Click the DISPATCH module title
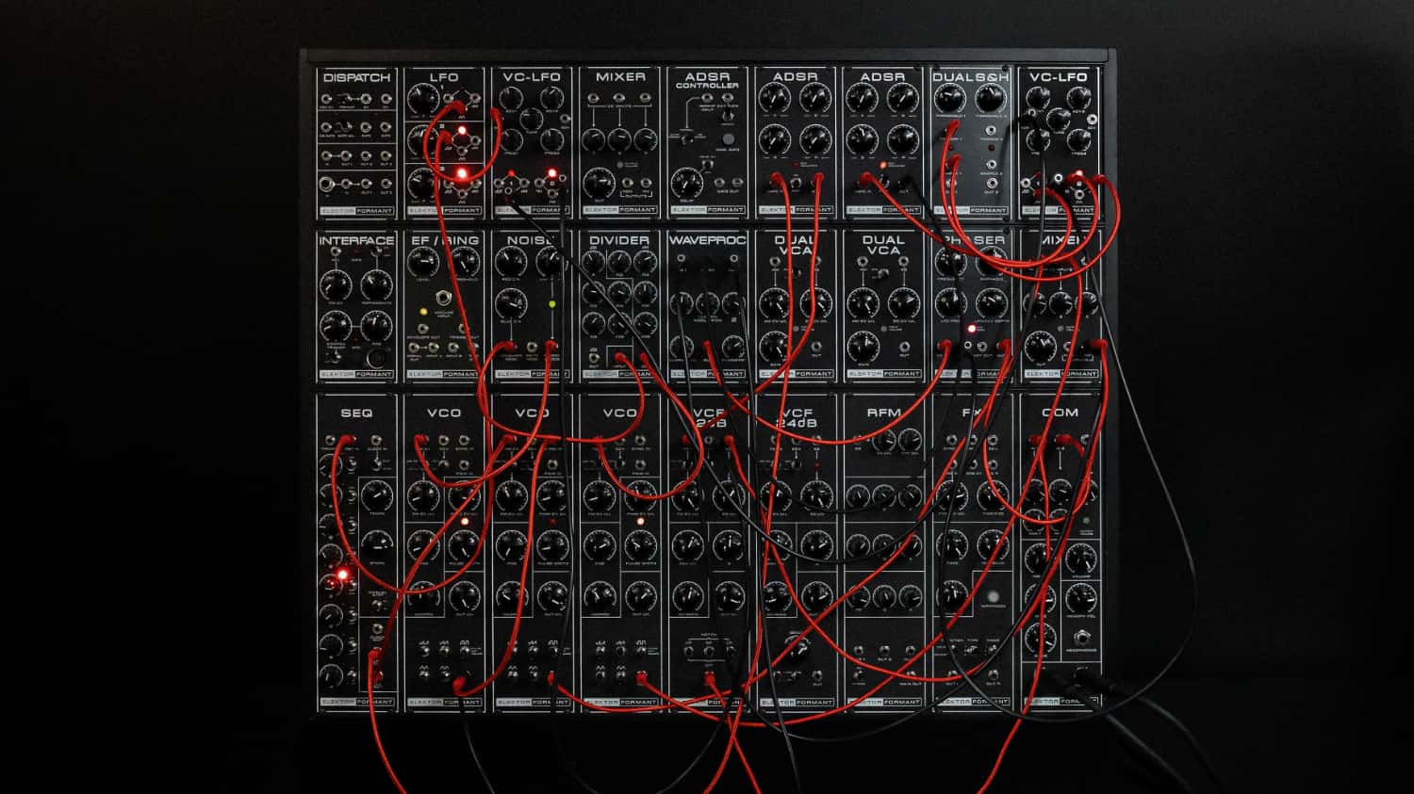This screenshot has height=794, width=1414. coord(356,77)
